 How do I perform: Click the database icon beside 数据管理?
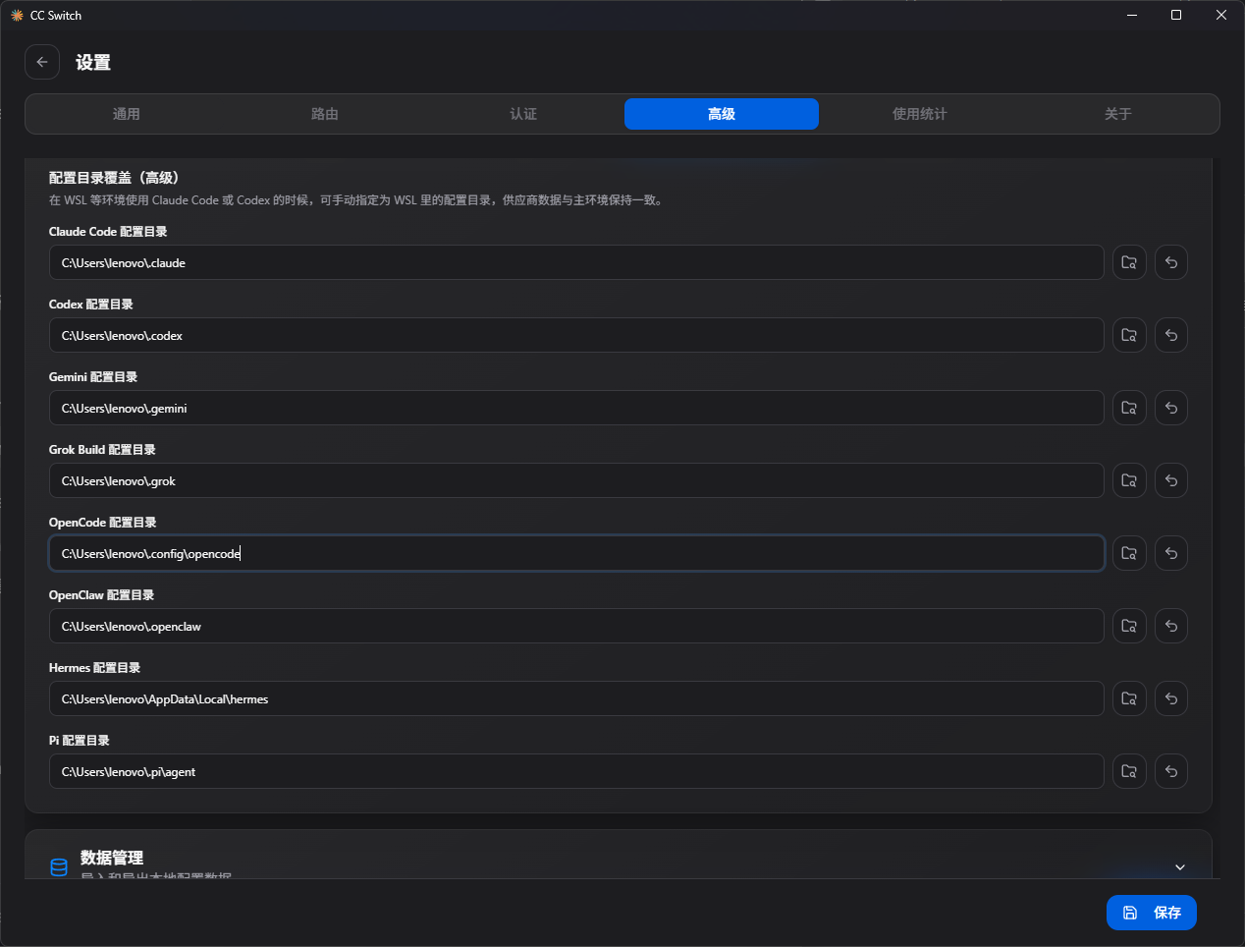pyautogui.click(x=59, y=867)
